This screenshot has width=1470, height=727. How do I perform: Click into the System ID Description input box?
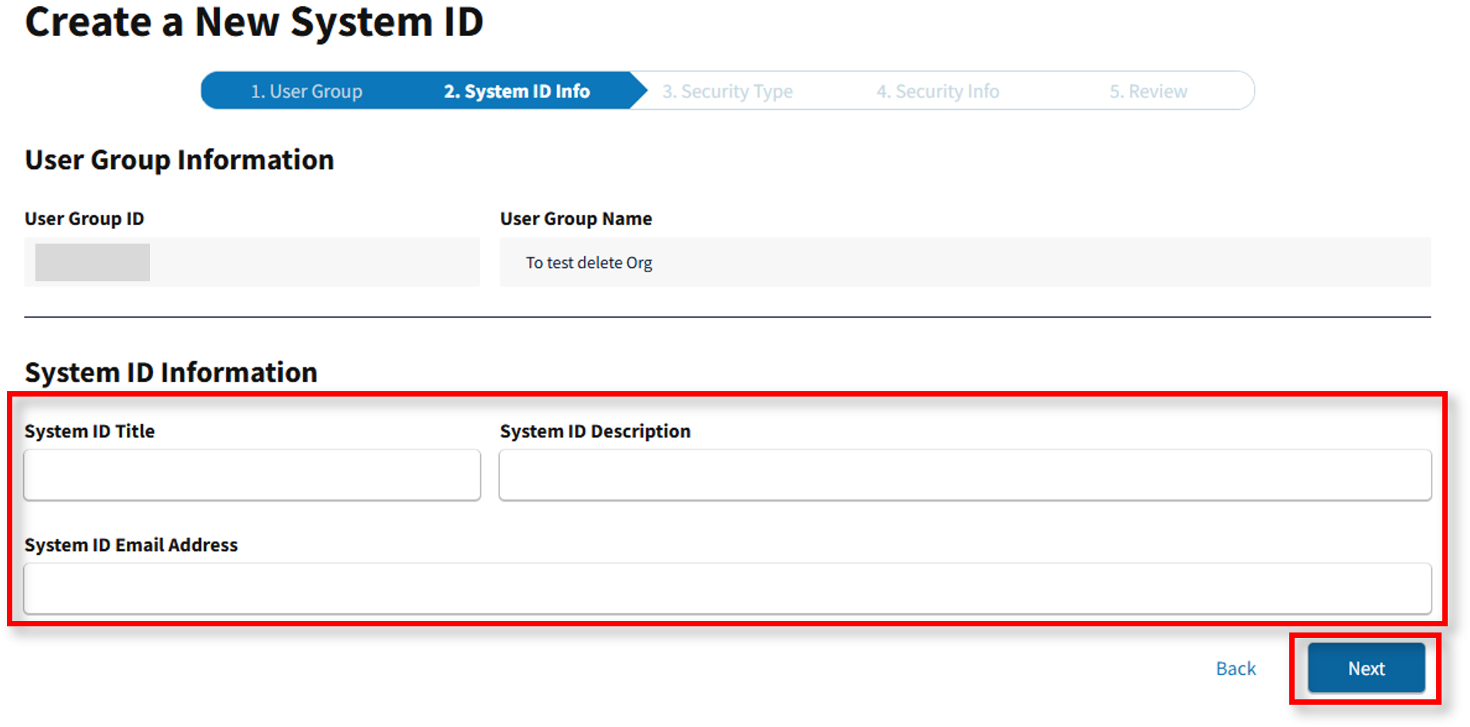coord(965,475)
